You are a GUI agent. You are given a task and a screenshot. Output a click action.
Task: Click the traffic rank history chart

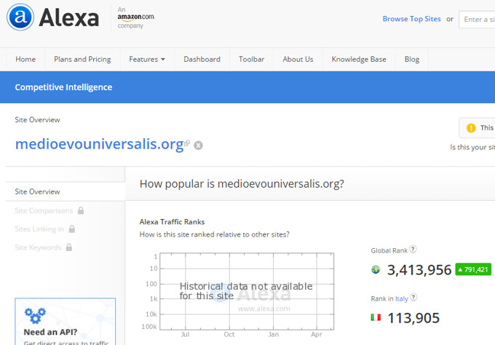tap(247, 291)
